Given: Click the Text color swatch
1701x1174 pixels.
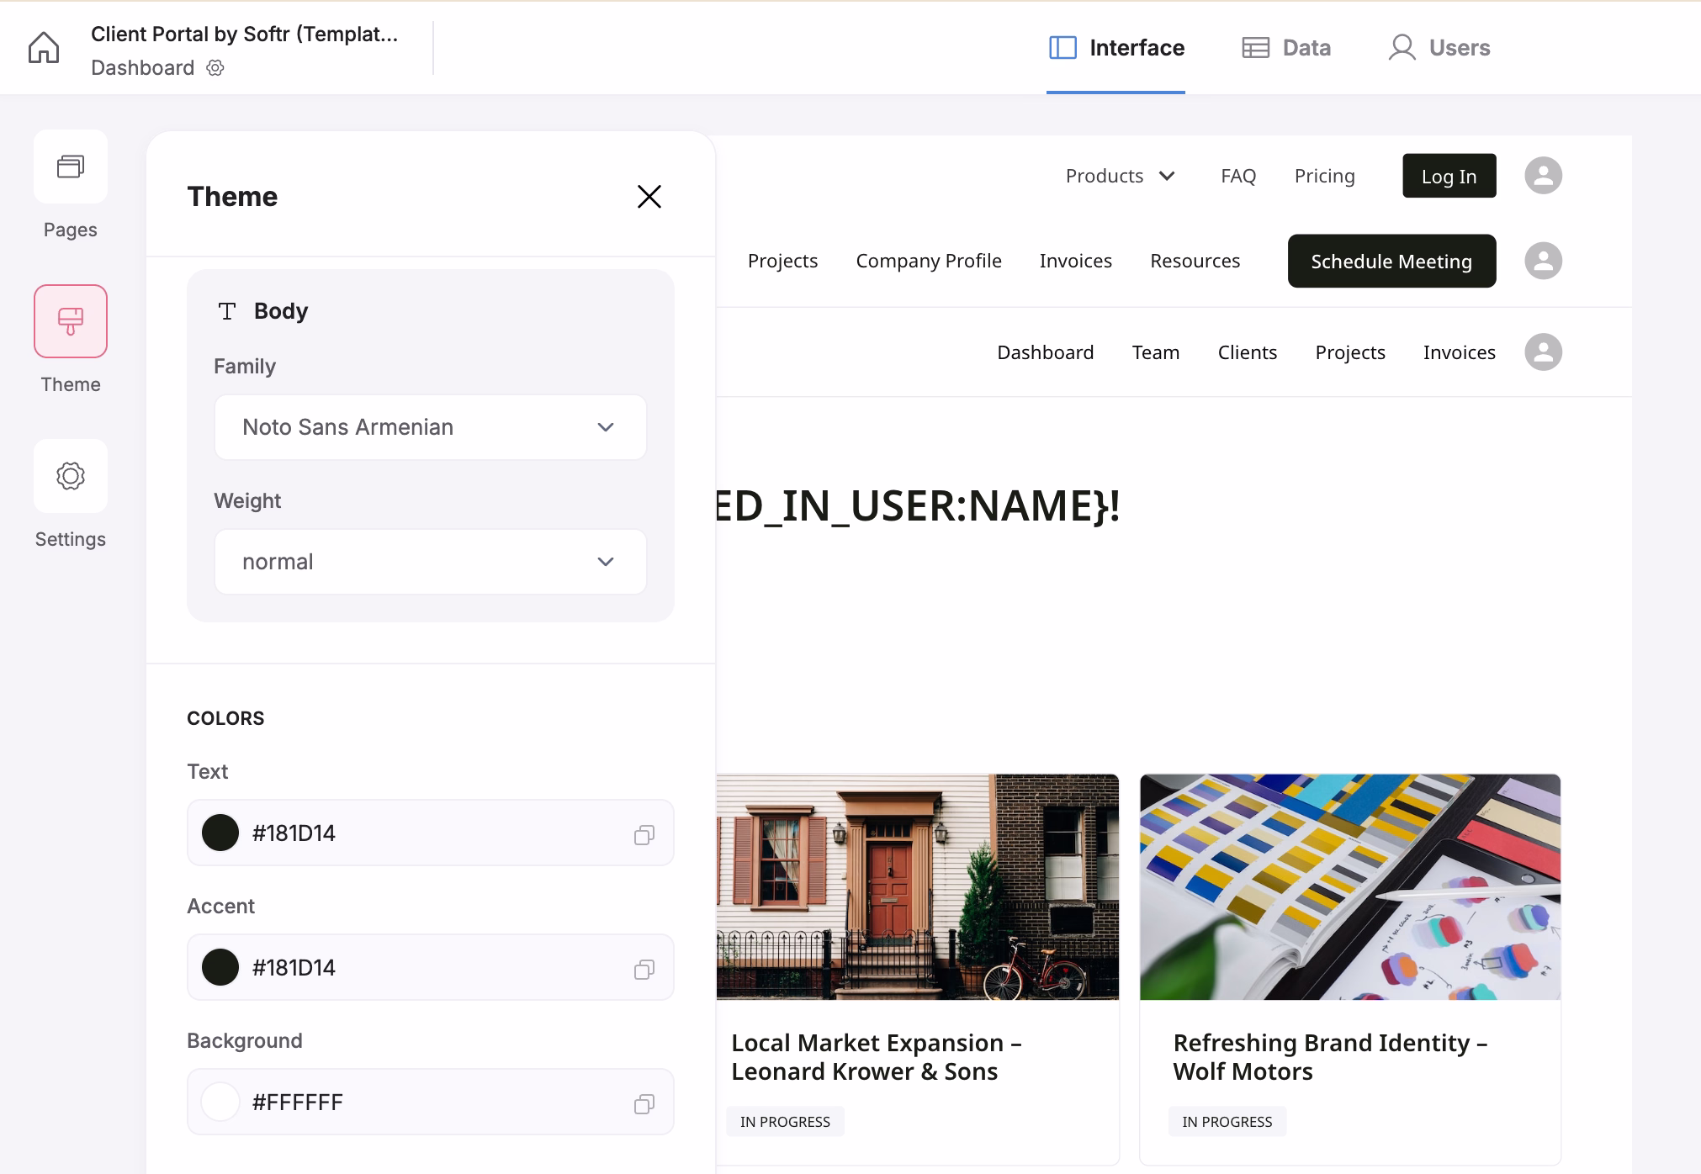Looking at the screenshot, I should pos(220,833).
